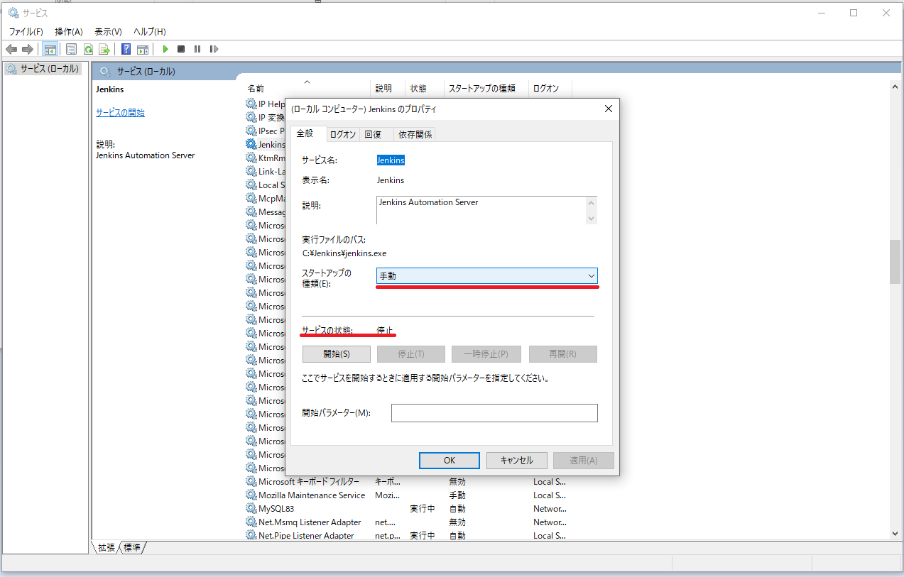Click the Back arrow toolbar icon
The image size is (904, 577).
point(11,49)
